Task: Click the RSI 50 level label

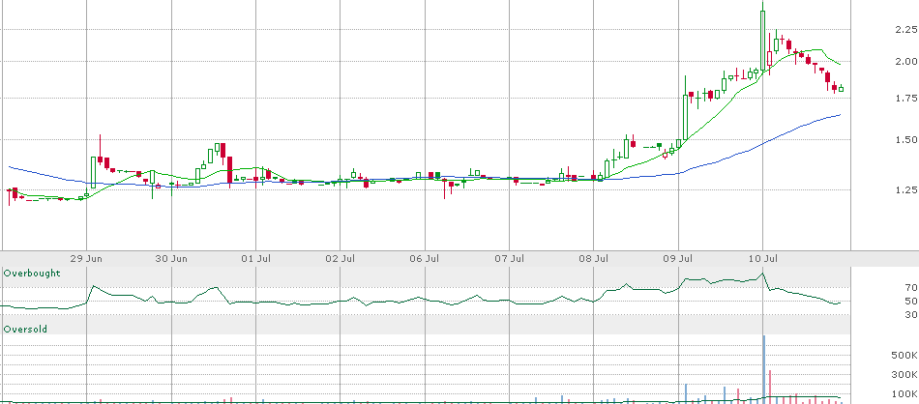Action: click(x=910, y=301)
